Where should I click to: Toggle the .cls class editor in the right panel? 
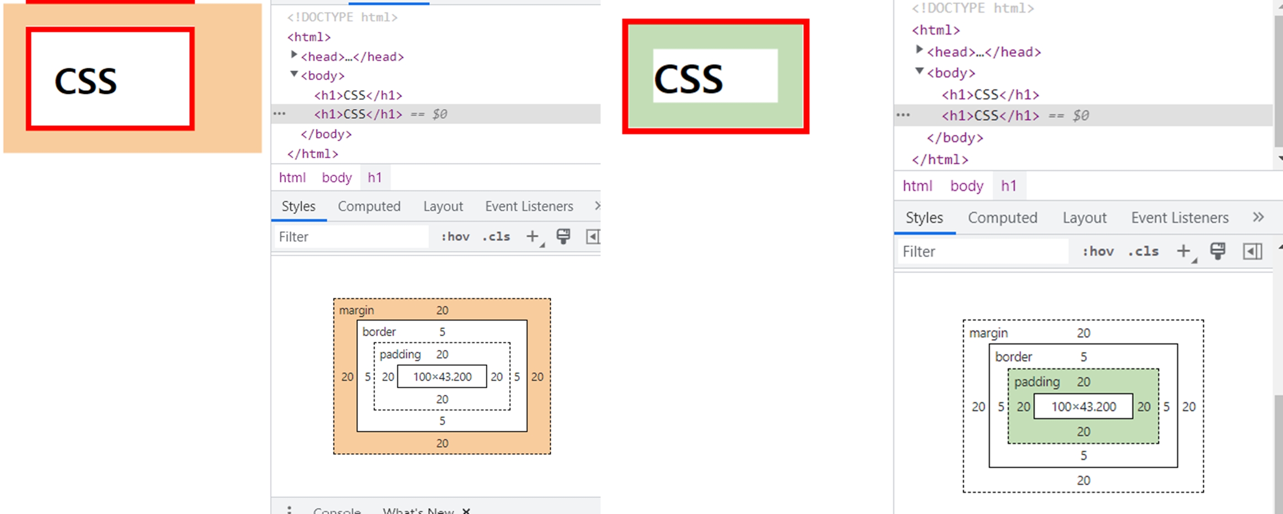[1144, 252]
